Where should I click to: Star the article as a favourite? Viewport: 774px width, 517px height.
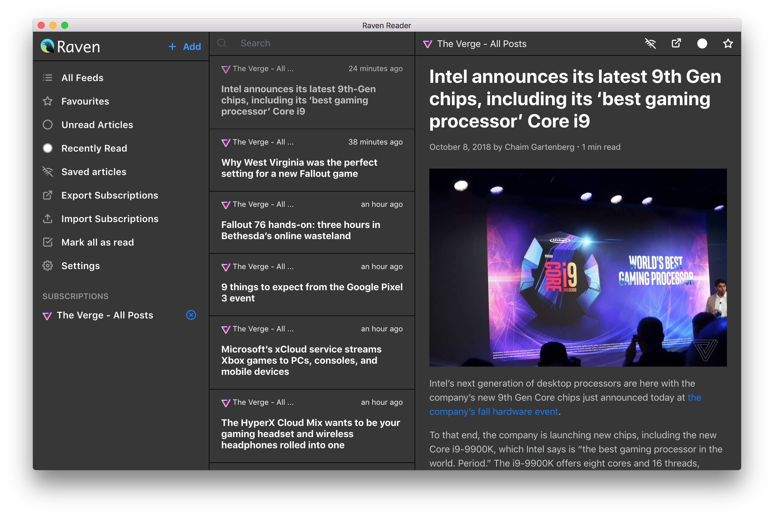[x=728, y=43]
